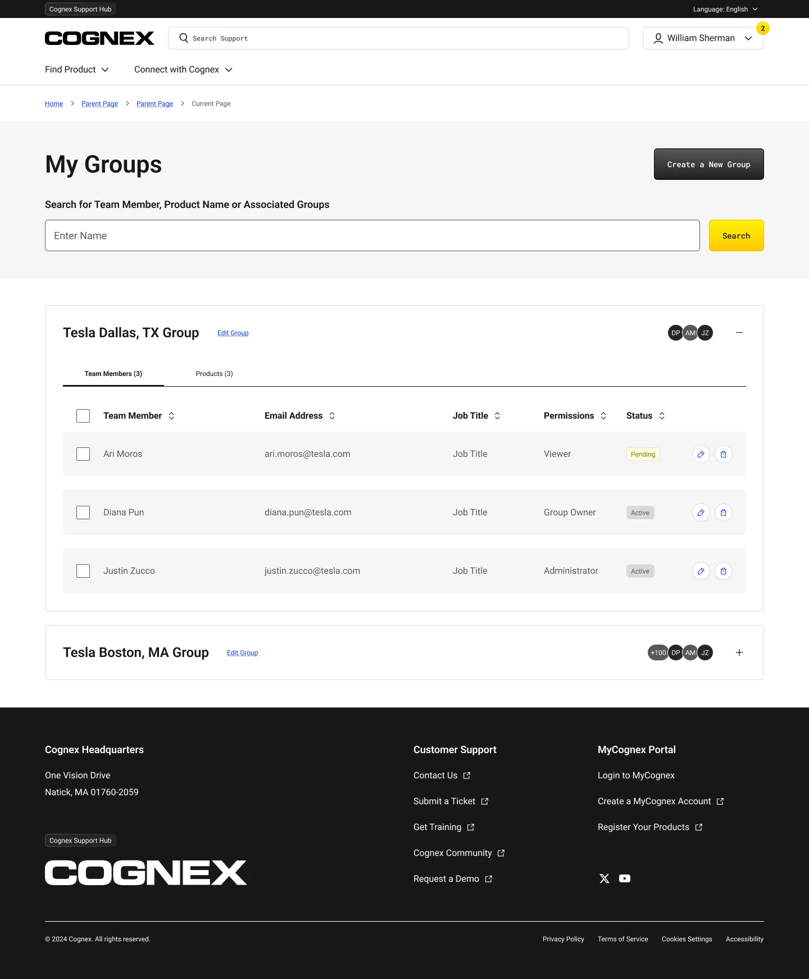Viewport: 809px width, 979px height.
Task: Click Edit Group for Tesla Dallas, TX
Action: (233, 333)
